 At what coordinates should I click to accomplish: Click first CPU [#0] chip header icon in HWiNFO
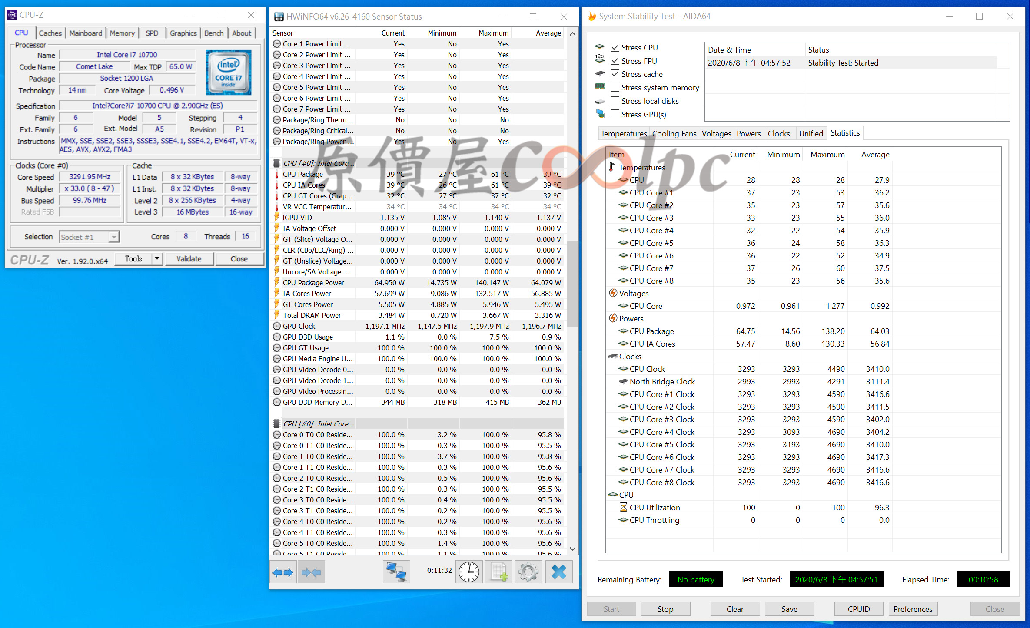coord(276,163)
